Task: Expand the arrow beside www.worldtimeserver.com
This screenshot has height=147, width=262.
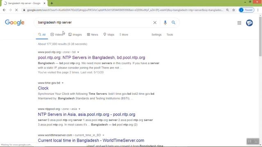Action: pyautogui.click(x=103, y=135)
